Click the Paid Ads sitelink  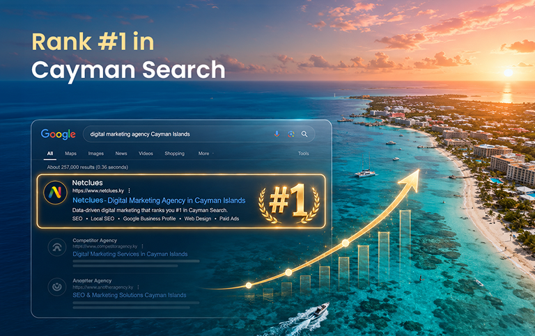click(x=229, y=218)
